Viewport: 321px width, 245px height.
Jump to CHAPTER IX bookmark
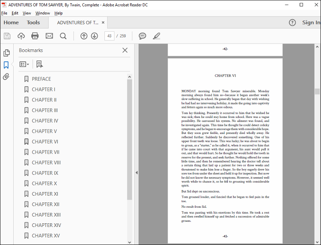coord(45,173)
